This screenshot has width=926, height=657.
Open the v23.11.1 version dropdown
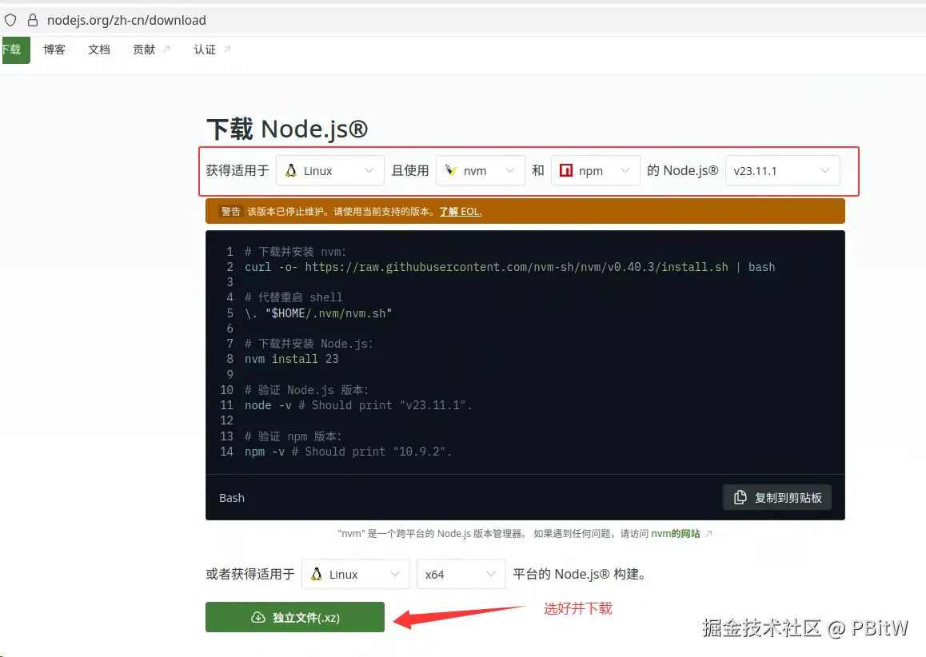tap(783, 170)
